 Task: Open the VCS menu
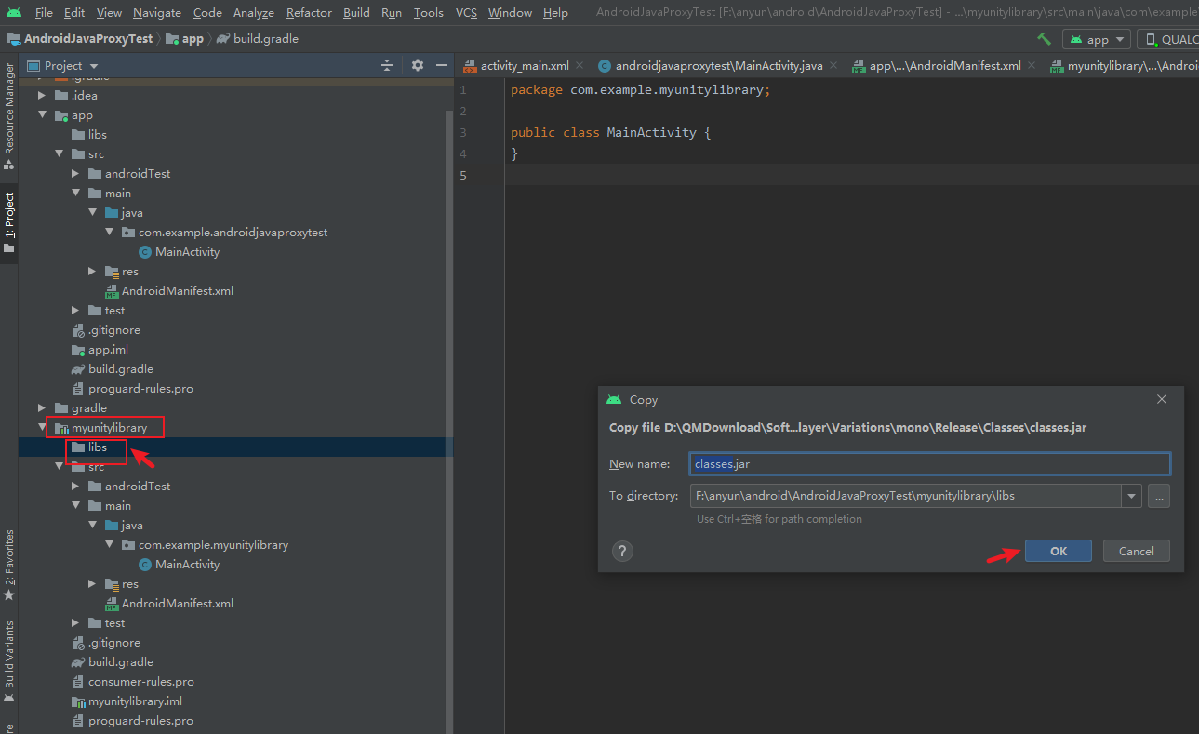466,12
